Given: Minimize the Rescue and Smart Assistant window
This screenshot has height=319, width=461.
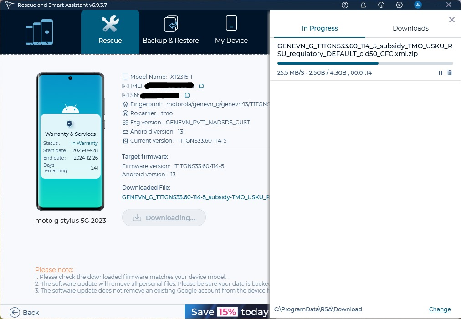Looking at the screenshot, I should 436,5.
